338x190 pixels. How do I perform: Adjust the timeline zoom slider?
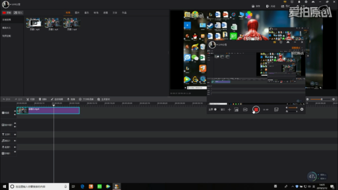point(321,99)
